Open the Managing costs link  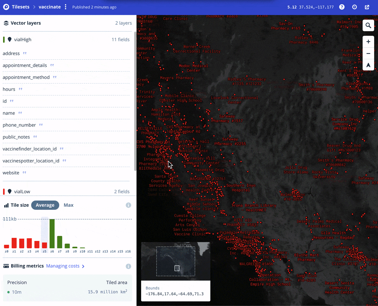65,266
